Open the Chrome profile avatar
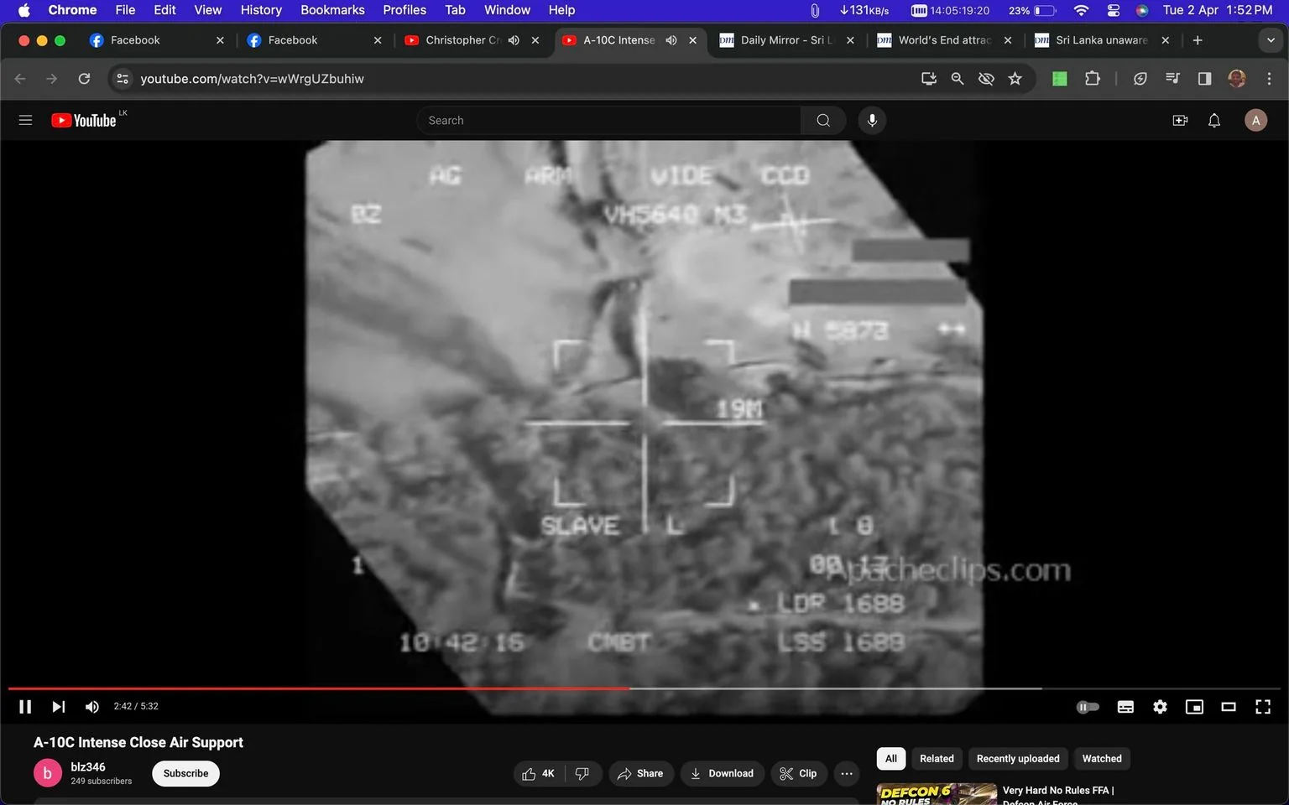The height and width of the screenshot is (805, 1289). (1237, 79)
